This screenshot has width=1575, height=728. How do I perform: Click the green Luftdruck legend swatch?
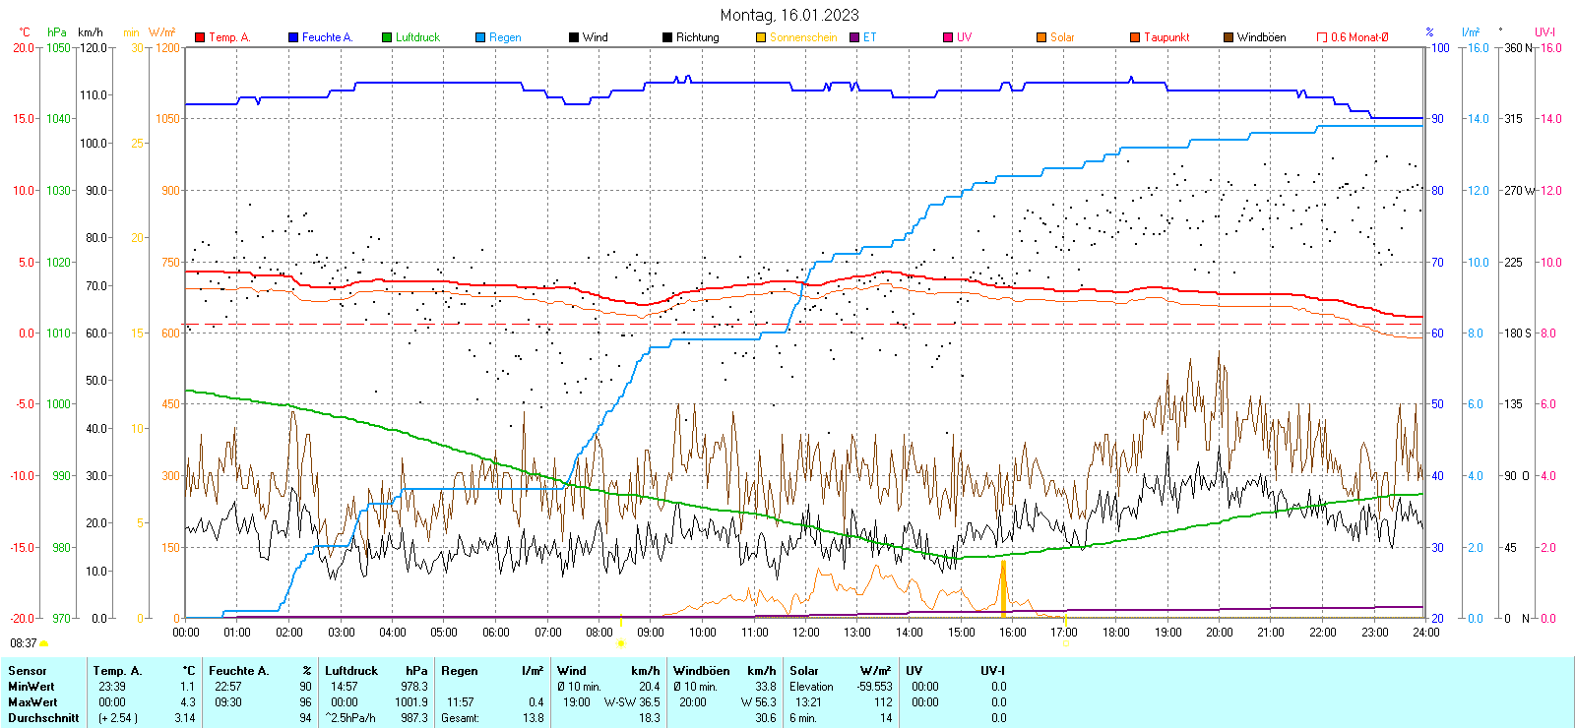(387, 37)
